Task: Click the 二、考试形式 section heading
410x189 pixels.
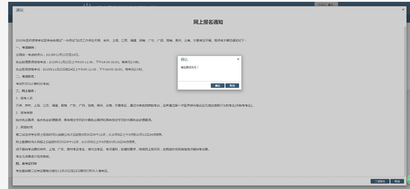Action: [x=25, y=76]
